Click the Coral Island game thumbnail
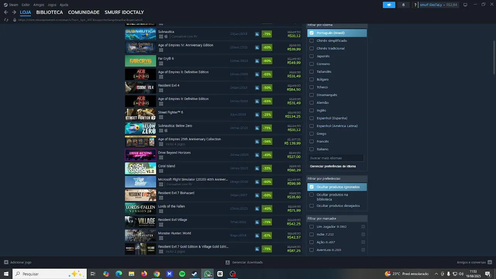Screen dimensions: 496x279 (140, 169)
